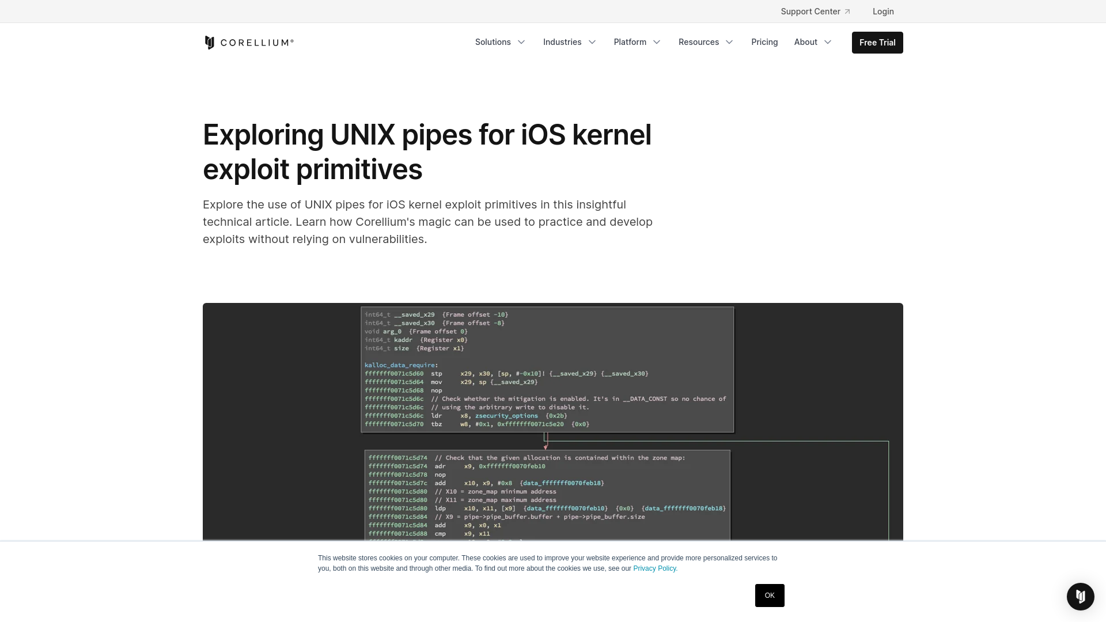Open the Industries menu
This screenshot has width=1106, height=622.
coord(570,42)
